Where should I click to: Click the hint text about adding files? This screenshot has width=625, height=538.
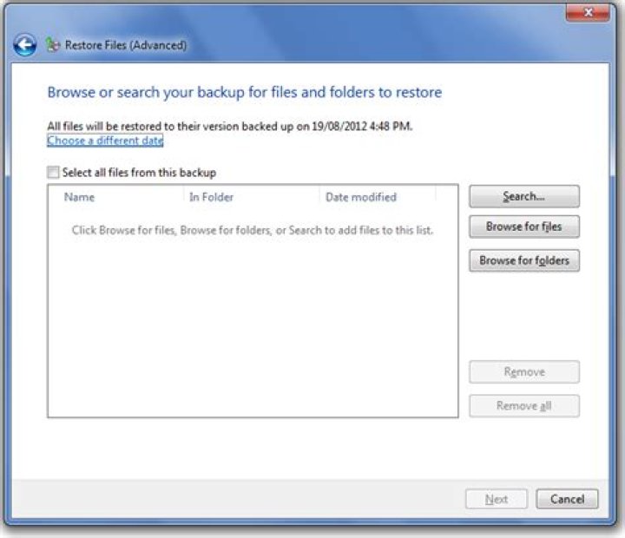click(x=253, y=230)
